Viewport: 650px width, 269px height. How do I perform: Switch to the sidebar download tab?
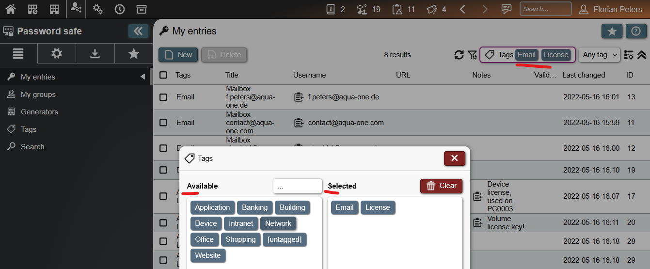pyautogui.click(x=95, y=54)
